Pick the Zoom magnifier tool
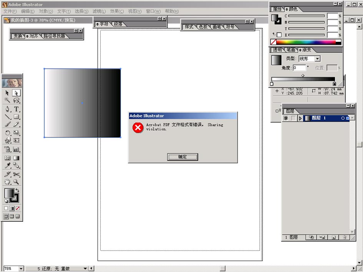363x272 pixels. point(16,182)
